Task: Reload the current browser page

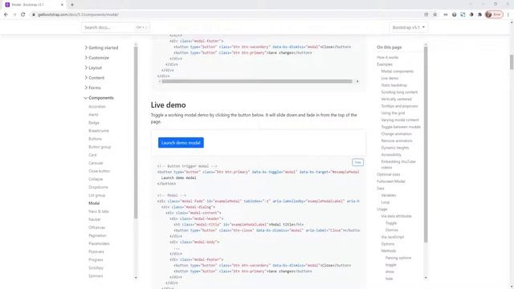Action: [x=23, y=14]
